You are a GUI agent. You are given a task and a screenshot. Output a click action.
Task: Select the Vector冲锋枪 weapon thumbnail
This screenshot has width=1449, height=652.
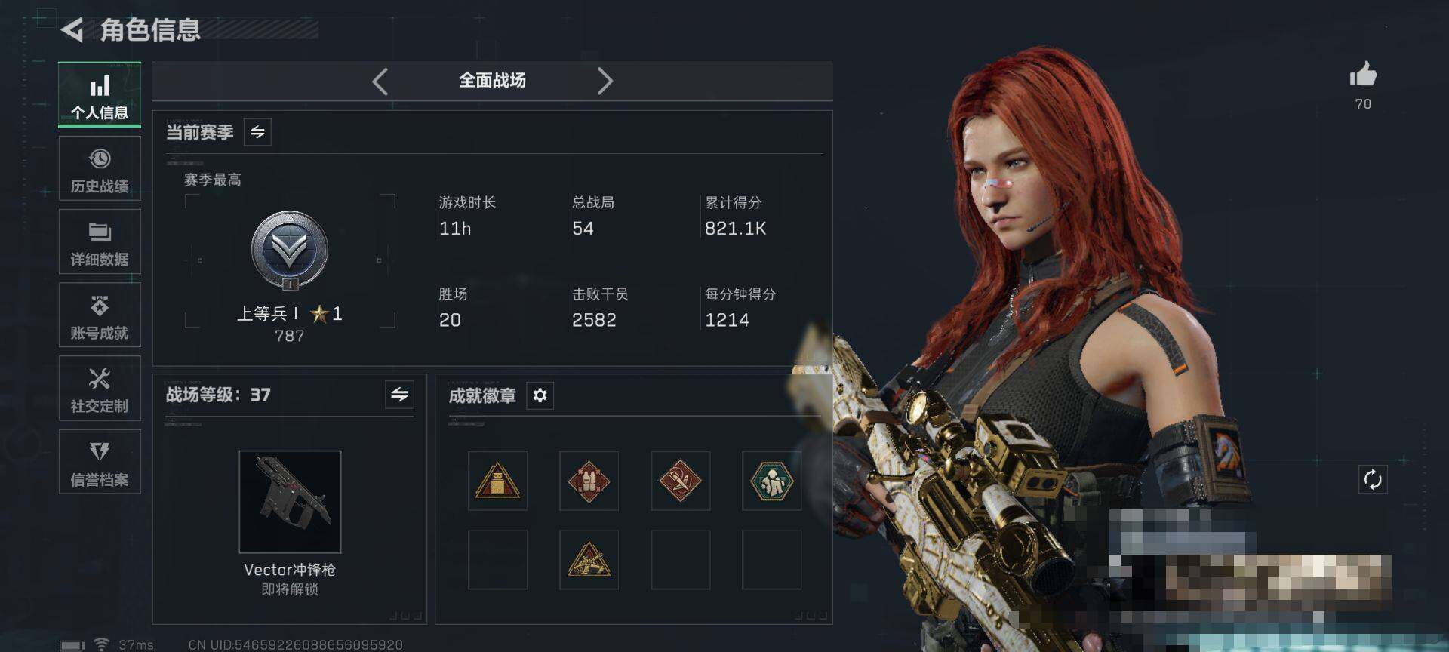pyautogui.click(x=290, y=502)
